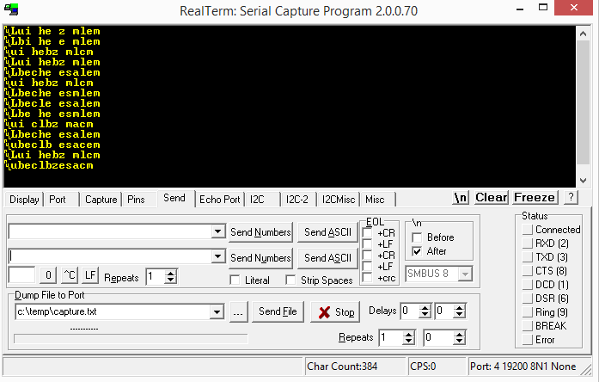Click the CTS (8) status indicator

[528, 271]
